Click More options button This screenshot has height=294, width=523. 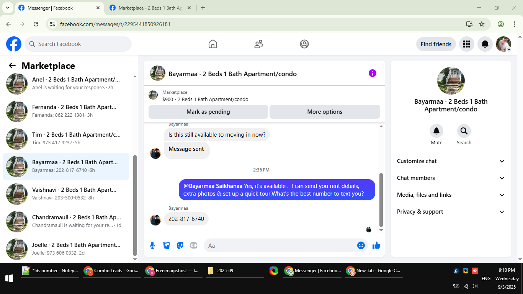pyautogui.click(x=325, y=112)
